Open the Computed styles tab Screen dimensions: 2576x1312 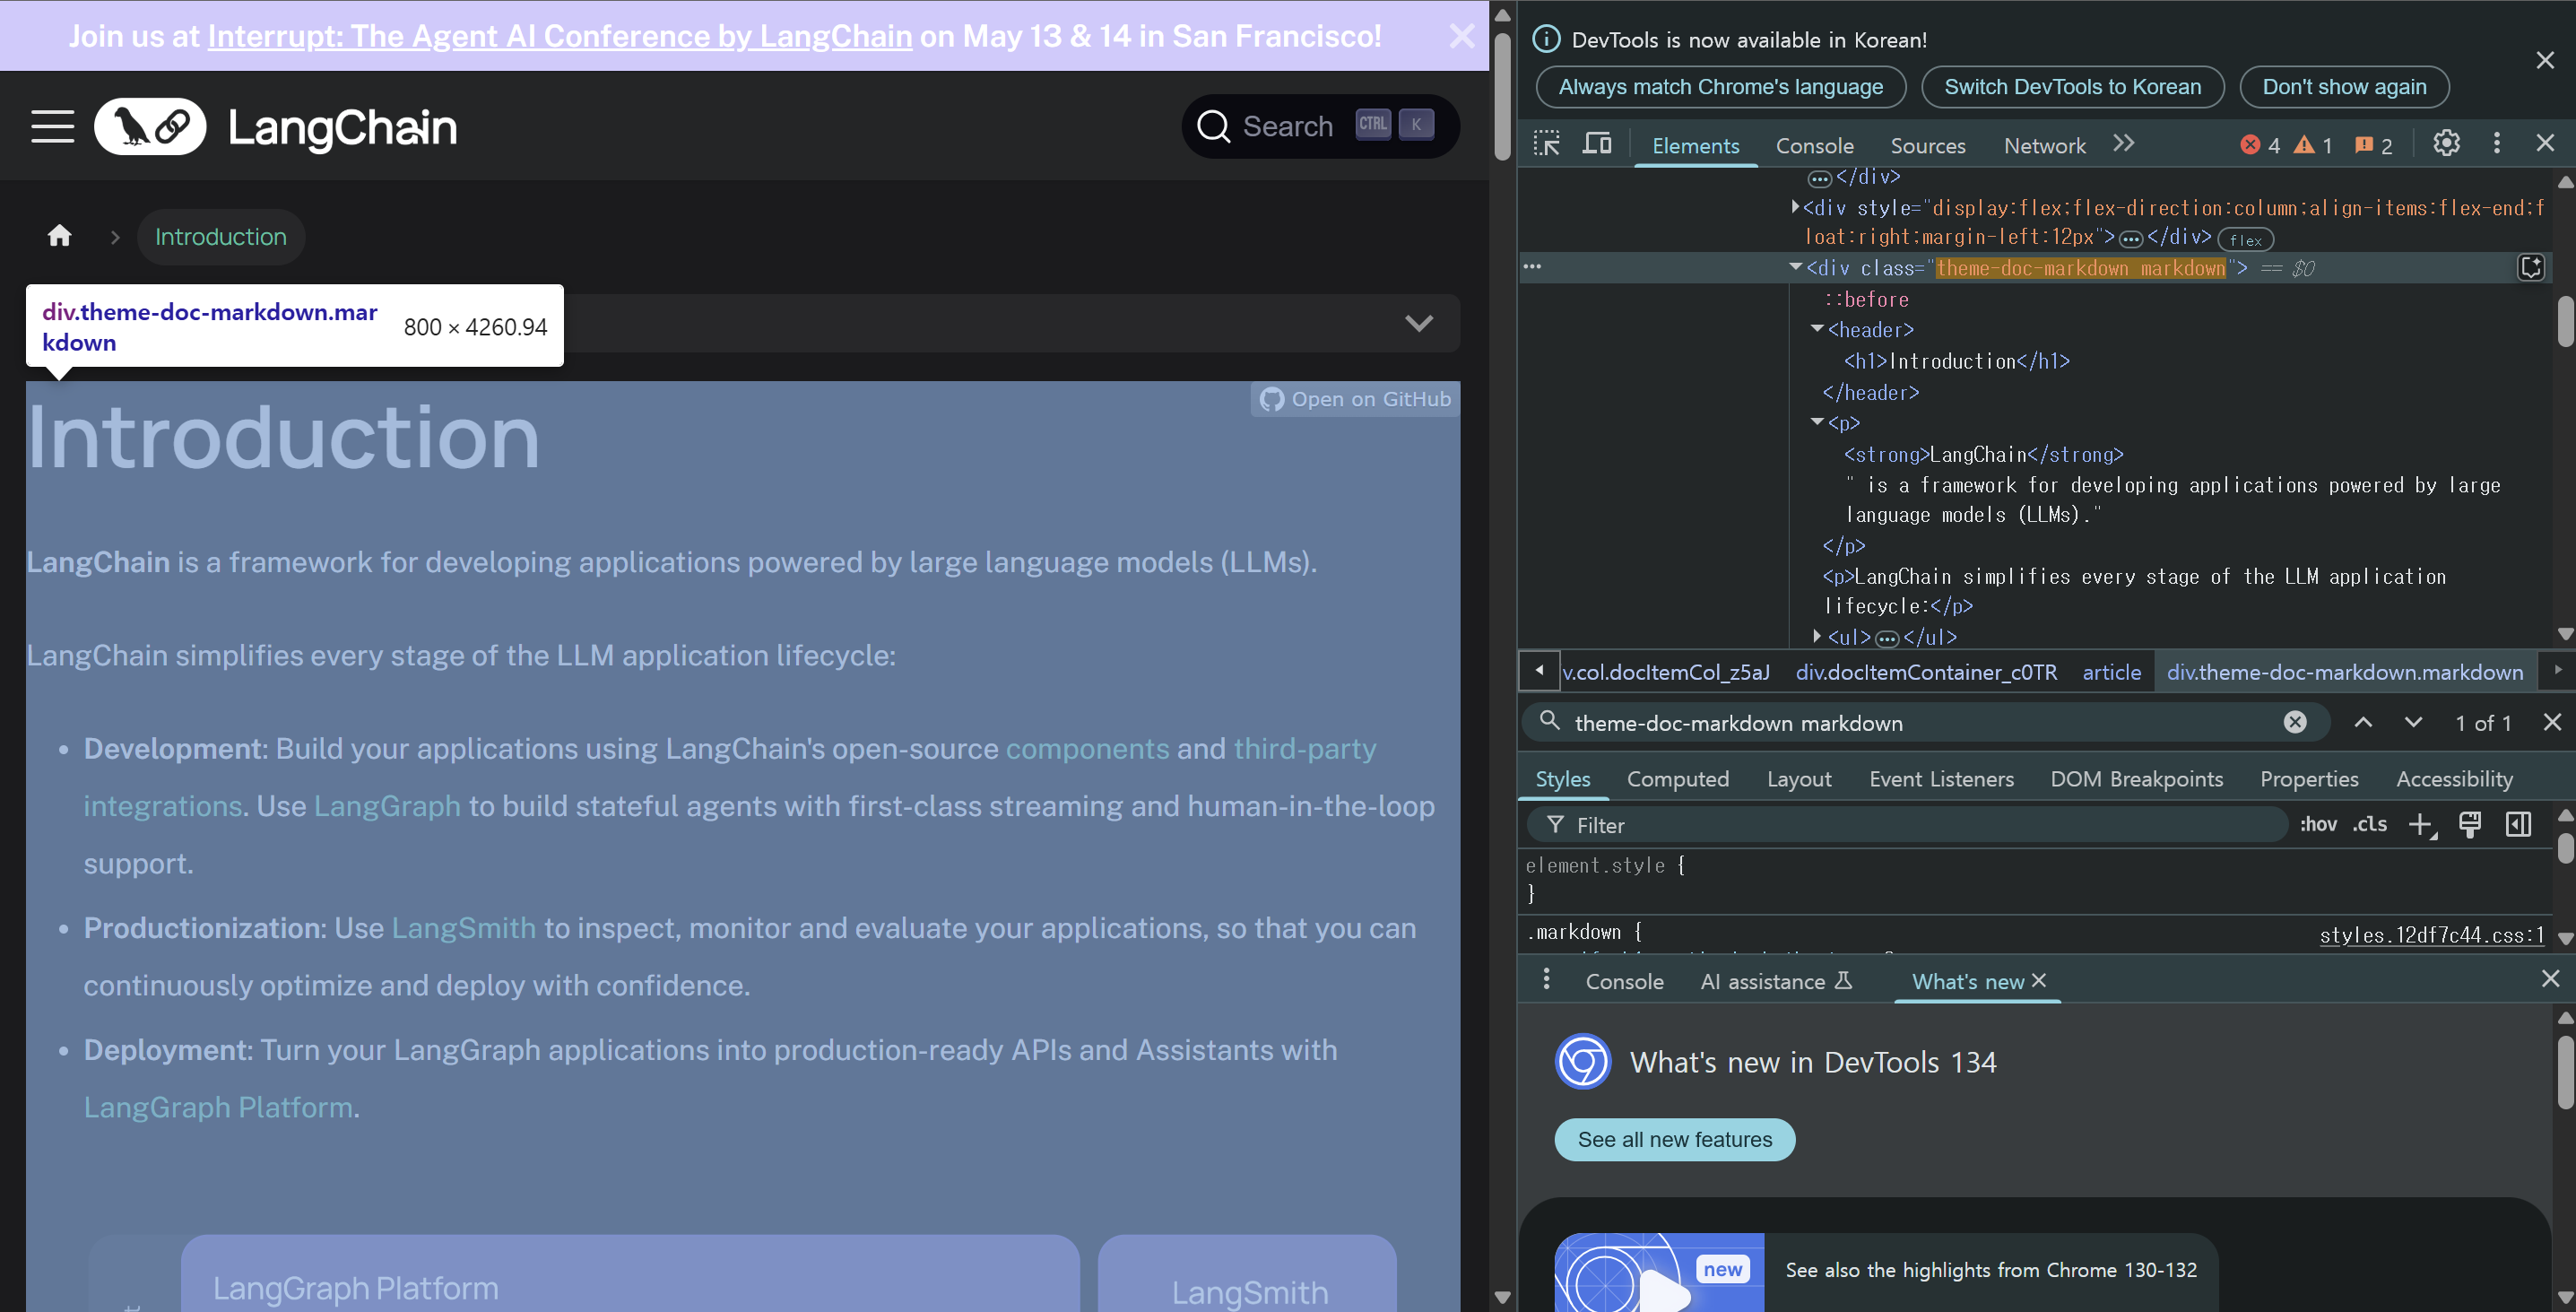(x=1677, y=779)
